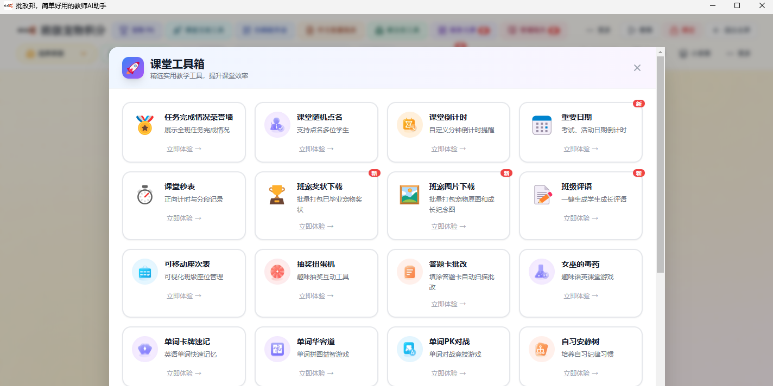Click 立即体验 under 课堂秒表
773x386 pixels.
coord(184,218)
